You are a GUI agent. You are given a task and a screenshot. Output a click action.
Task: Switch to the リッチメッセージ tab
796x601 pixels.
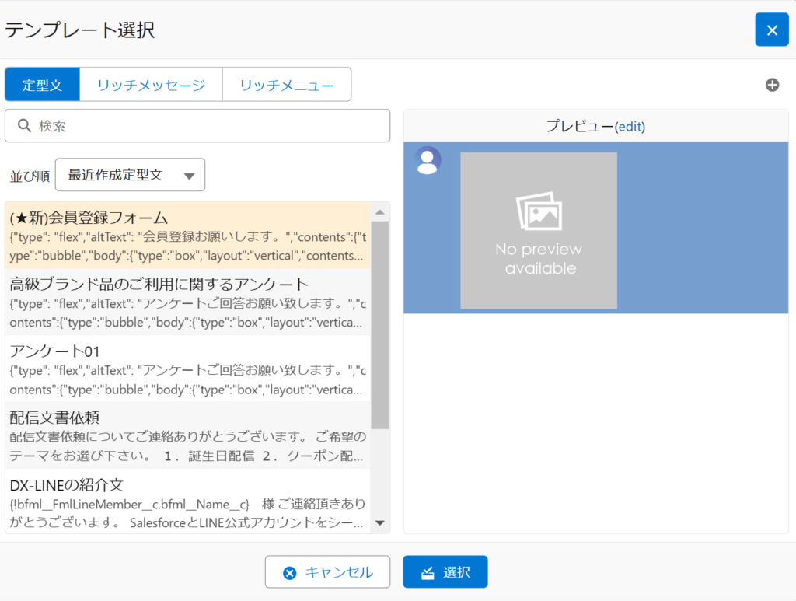[151, 85]
